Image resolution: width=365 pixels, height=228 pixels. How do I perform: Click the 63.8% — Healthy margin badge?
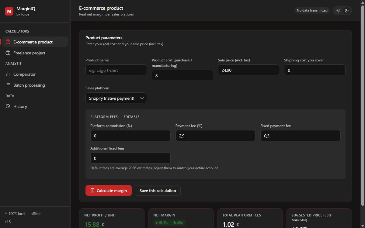coord(169,223)
